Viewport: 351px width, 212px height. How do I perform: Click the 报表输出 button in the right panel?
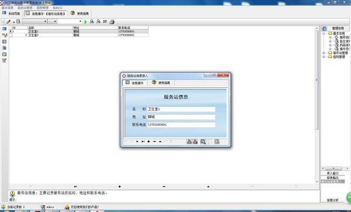pos(333,177)
